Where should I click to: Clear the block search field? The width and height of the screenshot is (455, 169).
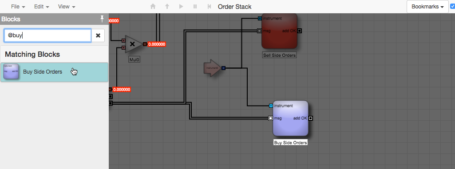click(98, 35)
